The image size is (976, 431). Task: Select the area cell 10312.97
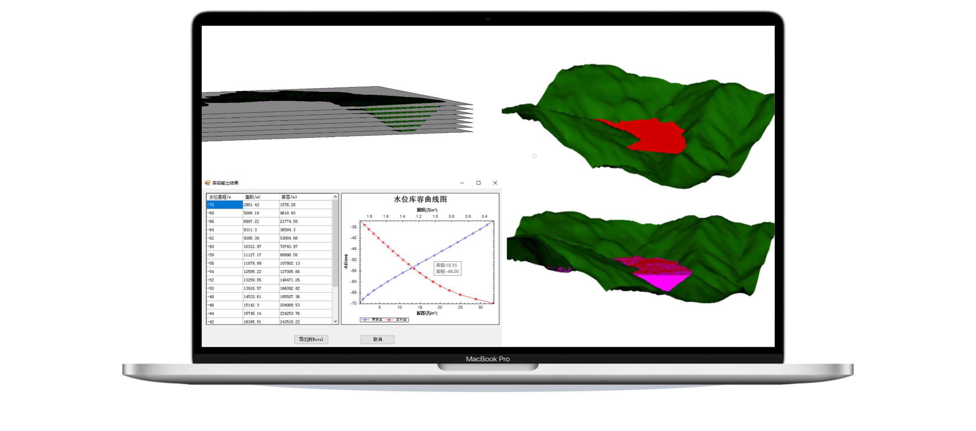[x=261, y=246]
